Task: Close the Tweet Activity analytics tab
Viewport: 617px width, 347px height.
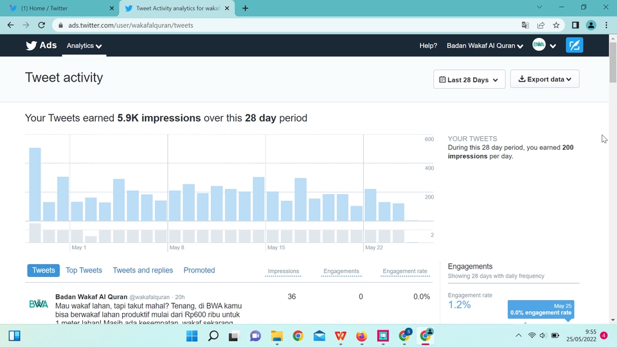Action: click(x=227, y=8)
